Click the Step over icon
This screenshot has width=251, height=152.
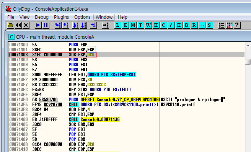coord(66,25)
